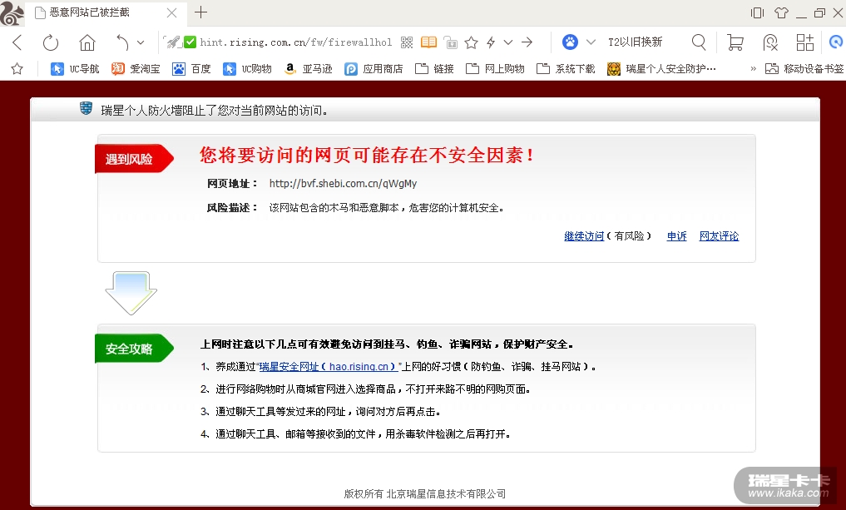This screenshot has height=510, width=846.
Task: Click the user search icon in toolbar
Action: tap(770, 42)
